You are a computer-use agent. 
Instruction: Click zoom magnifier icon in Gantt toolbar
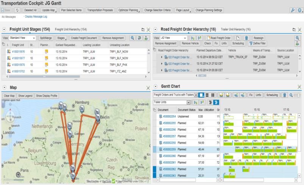[291, 95]
